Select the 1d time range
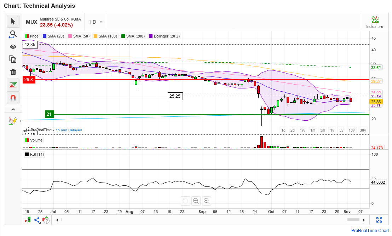392x236 pixels. click(x=283, y=130)
